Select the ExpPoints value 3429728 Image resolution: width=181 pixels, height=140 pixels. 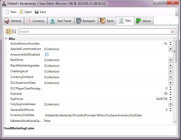(x=162, y=99)
